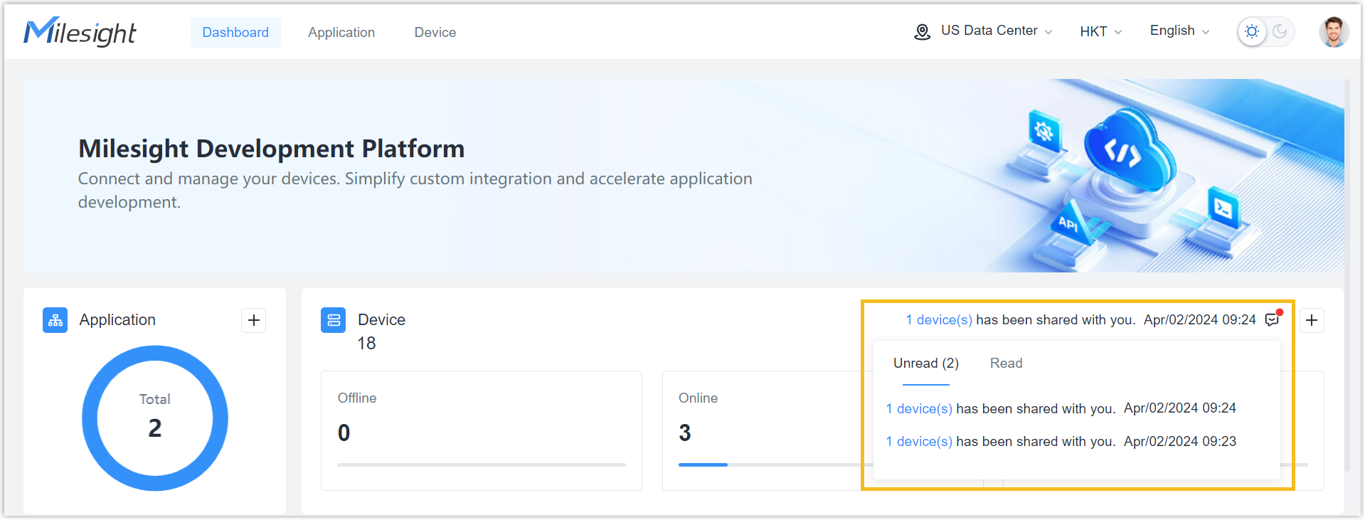Open the HKT timezone dropdown
1365x520 pixels.
point(1100,31)
